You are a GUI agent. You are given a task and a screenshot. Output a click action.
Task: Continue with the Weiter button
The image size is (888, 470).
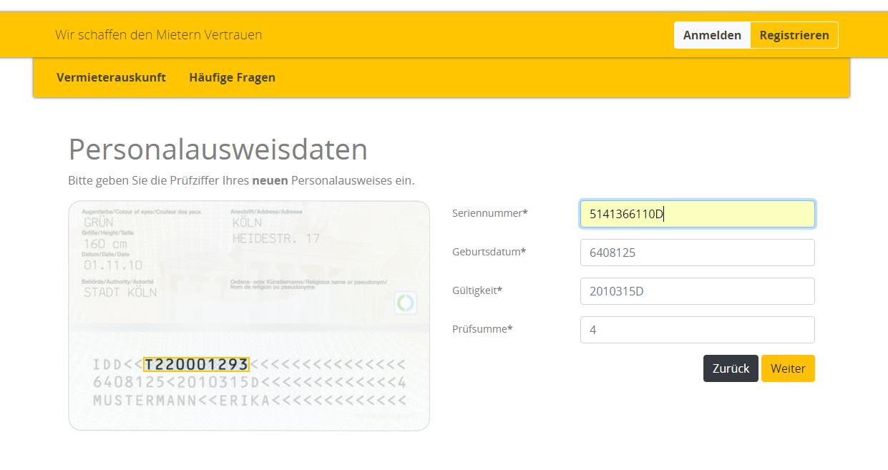pos(787,368)
